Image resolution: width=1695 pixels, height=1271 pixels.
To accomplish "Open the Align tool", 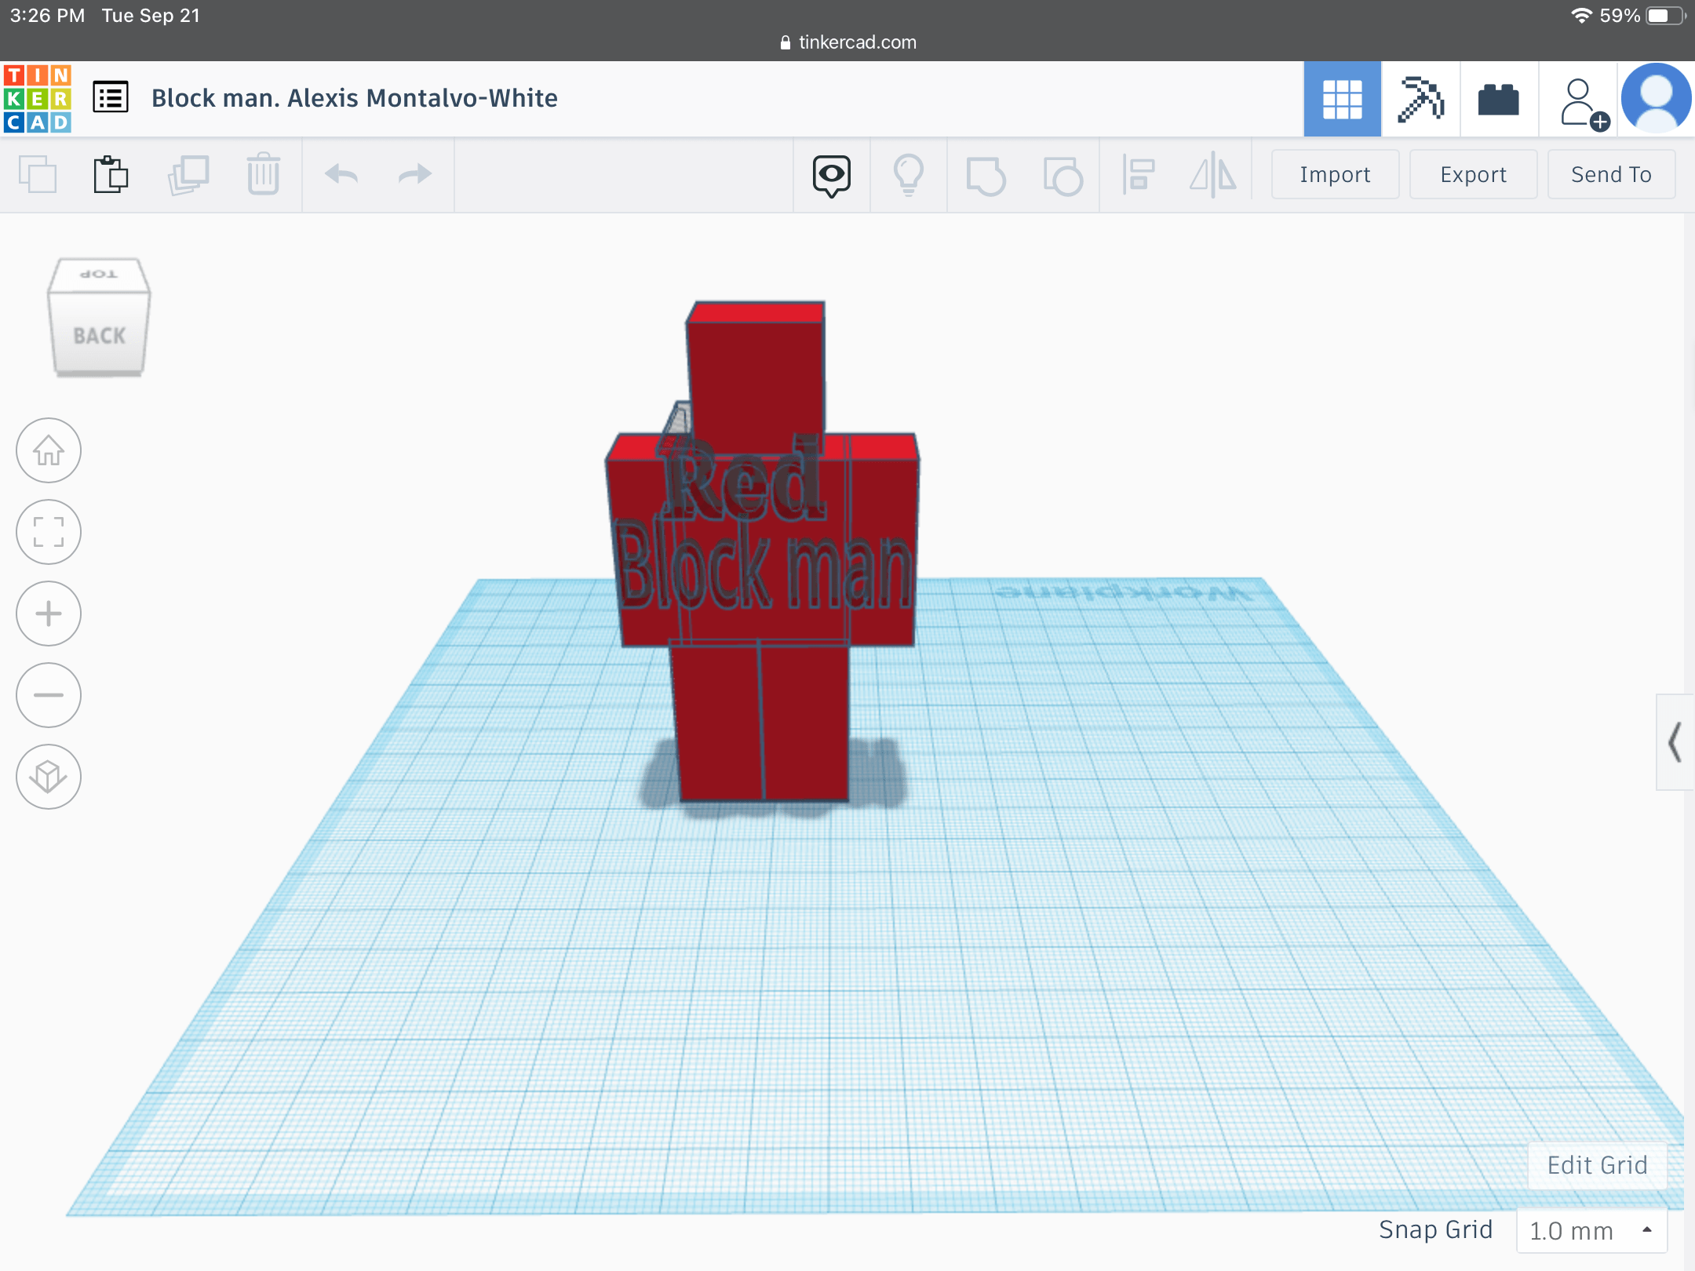I will tap(1139, 175).
